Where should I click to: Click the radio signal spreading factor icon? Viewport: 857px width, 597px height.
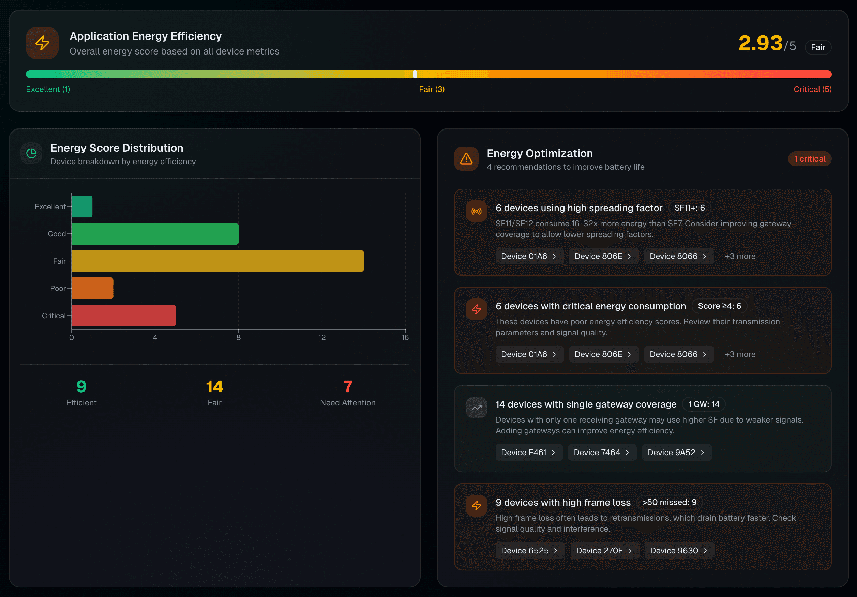pyautogui.click(x=476, y=212)
